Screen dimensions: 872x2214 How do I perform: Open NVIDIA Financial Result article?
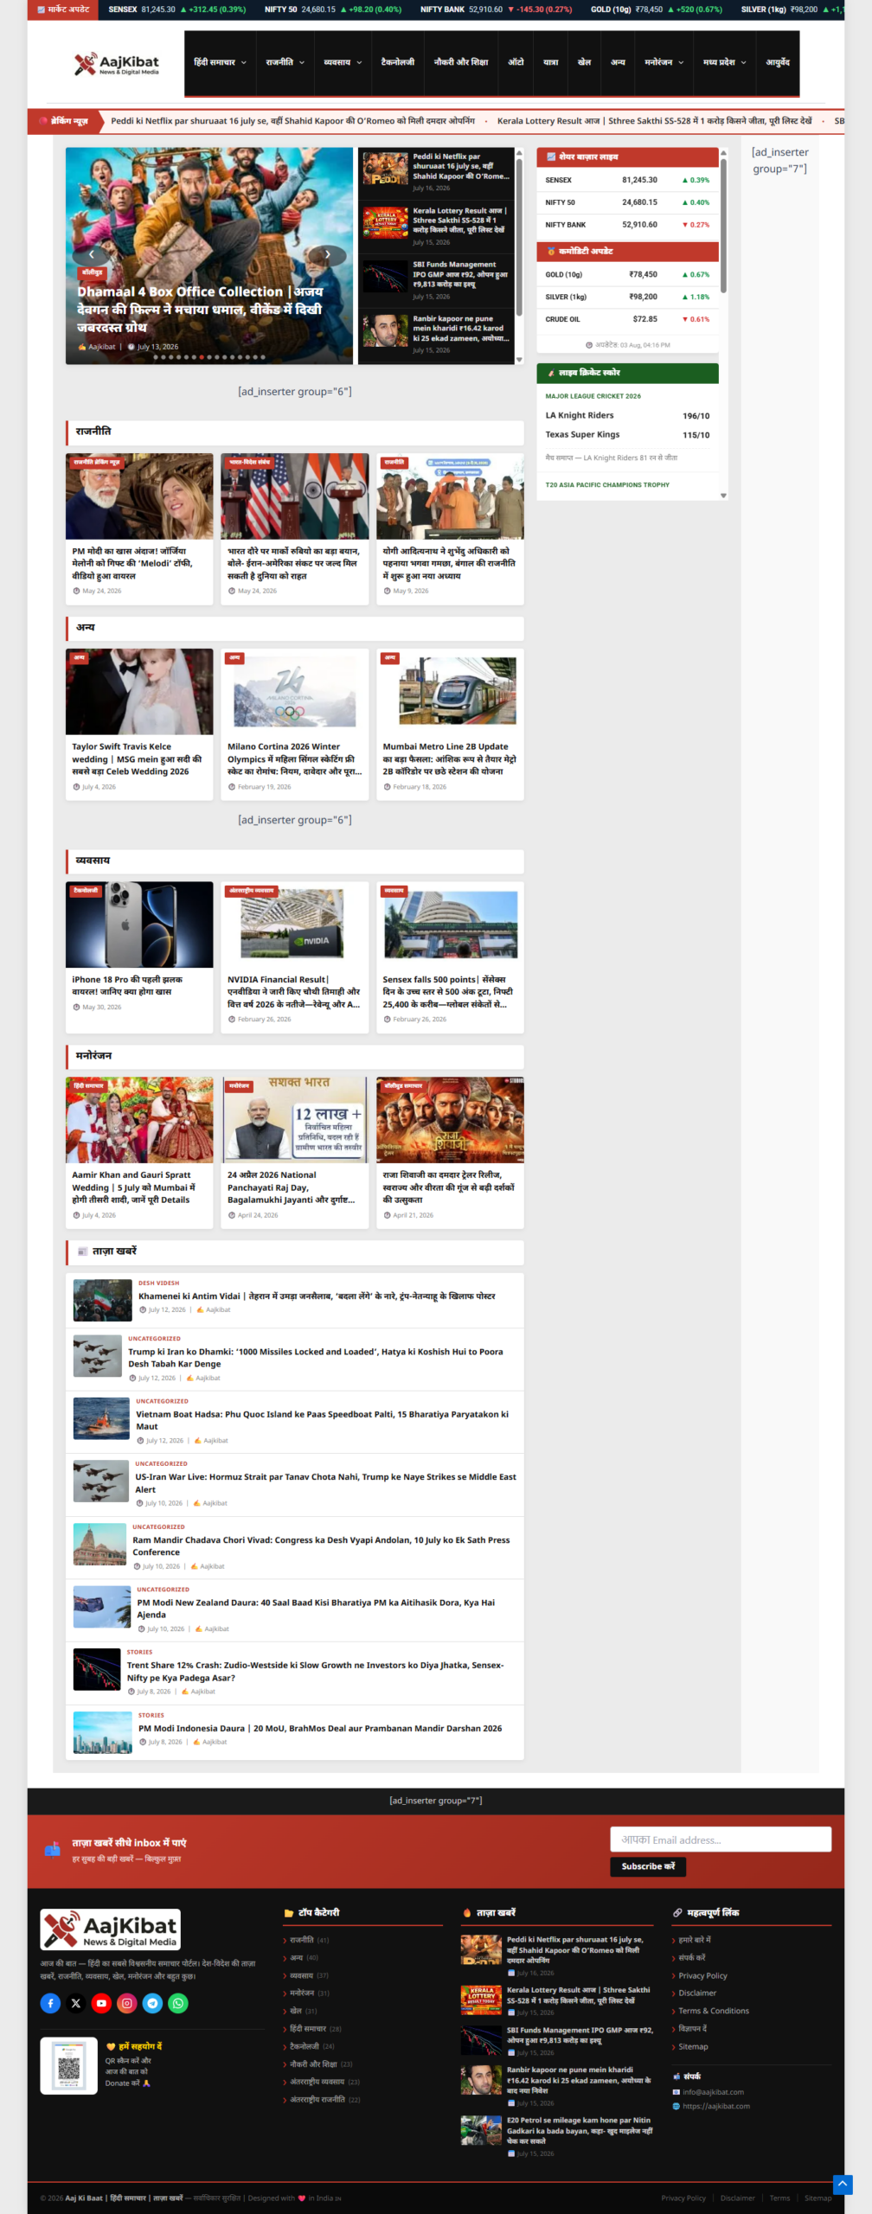point(294,991)
